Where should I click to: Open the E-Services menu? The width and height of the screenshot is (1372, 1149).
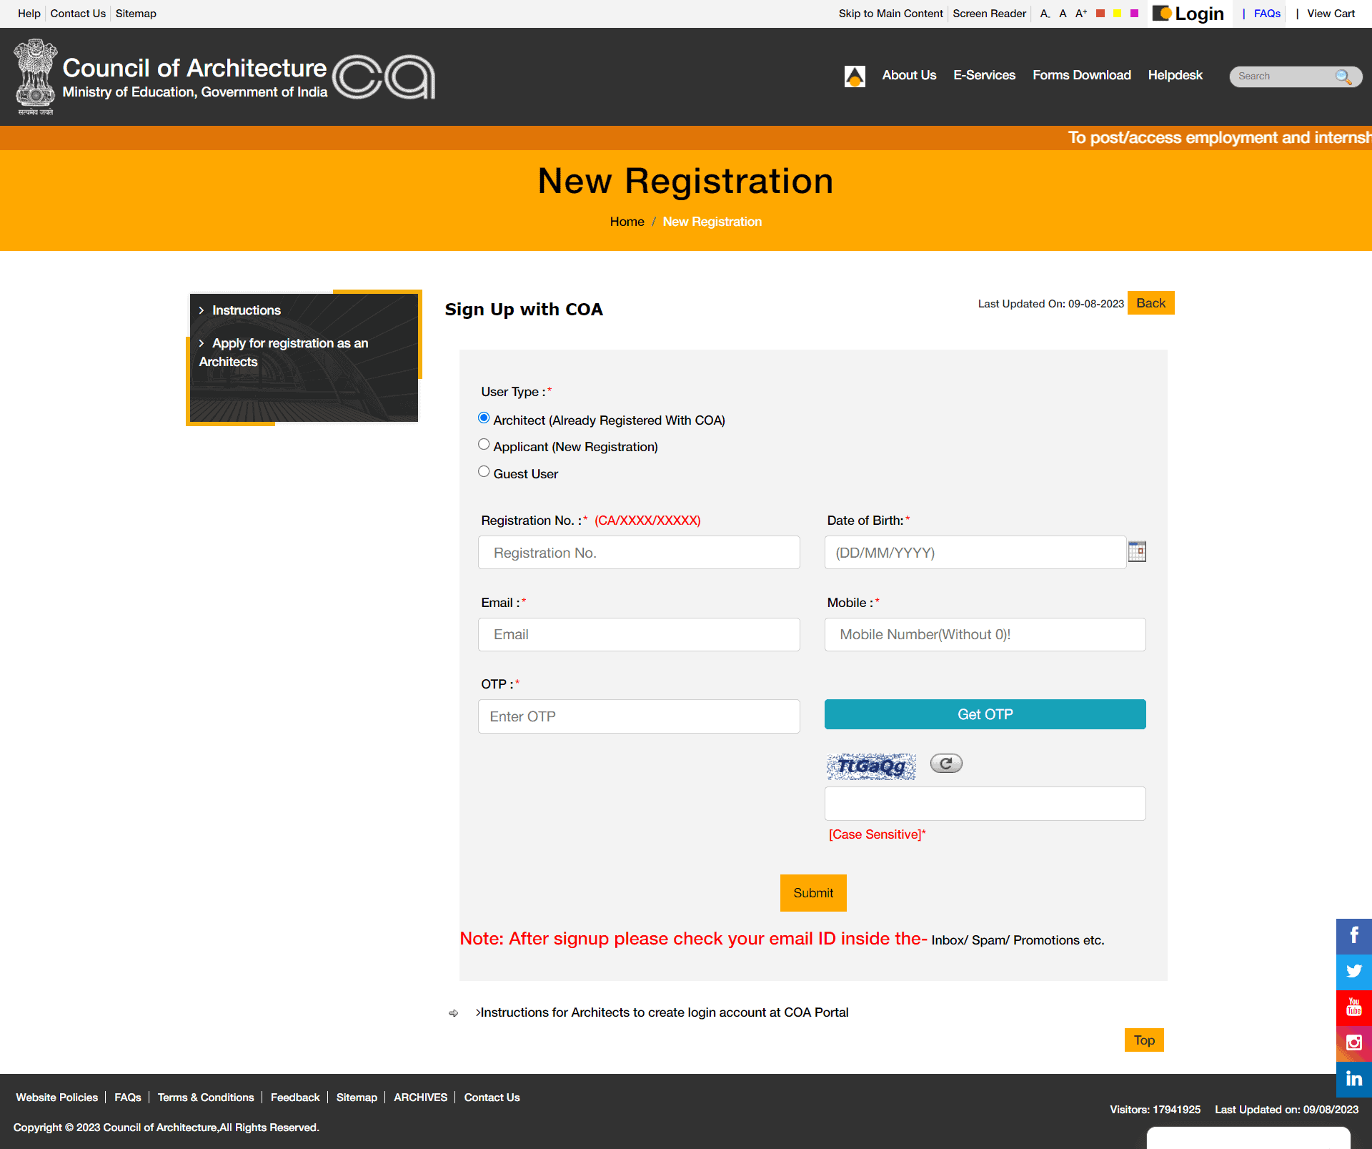(984, 75)
